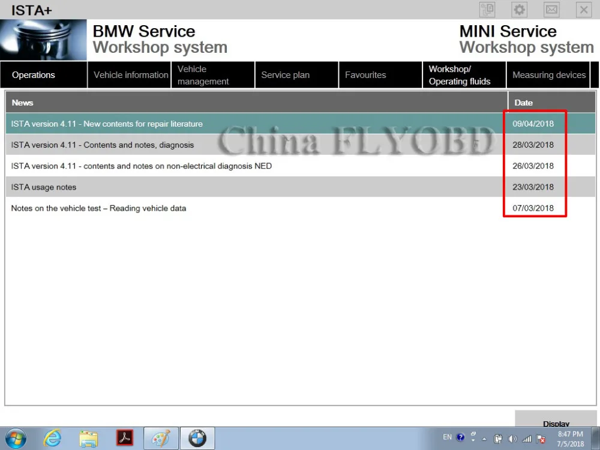Open the Windows Start menu orb

pyautogui.click(x=16, y=439)
